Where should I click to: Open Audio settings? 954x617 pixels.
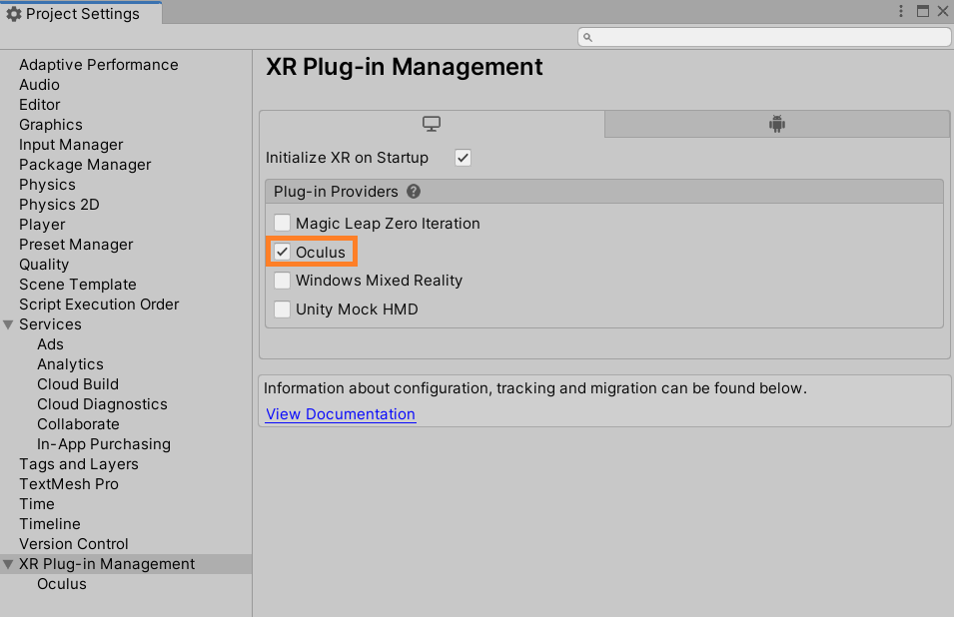click(40, 85)
